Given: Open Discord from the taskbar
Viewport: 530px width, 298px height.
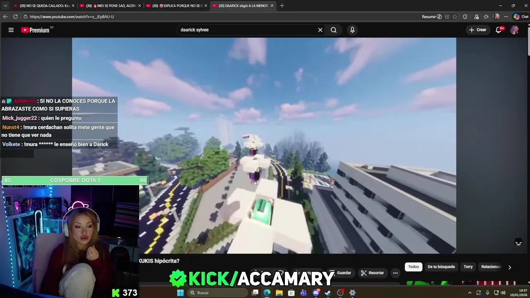Looking at the screenshot, I should (x=316, y=293).
